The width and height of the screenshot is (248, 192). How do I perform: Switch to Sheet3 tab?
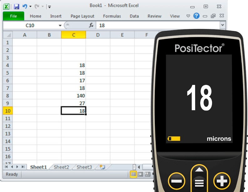84,167
